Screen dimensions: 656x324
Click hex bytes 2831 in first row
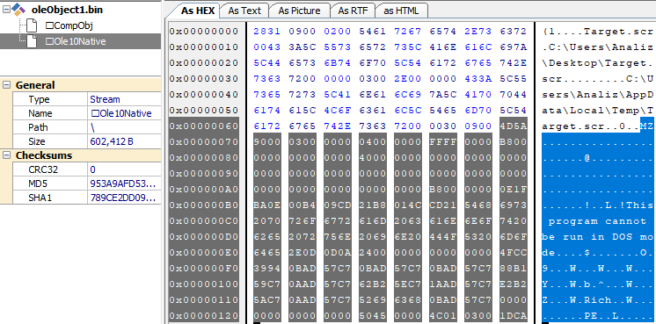coord(267,32)
